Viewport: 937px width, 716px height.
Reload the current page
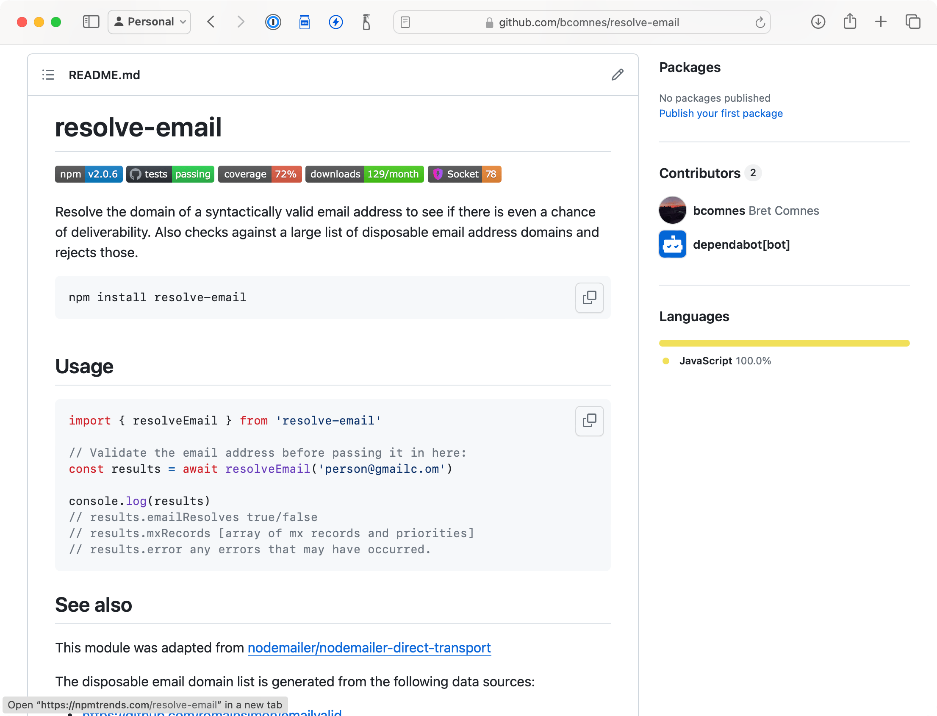pyautogui.click(x=760, y=22)
